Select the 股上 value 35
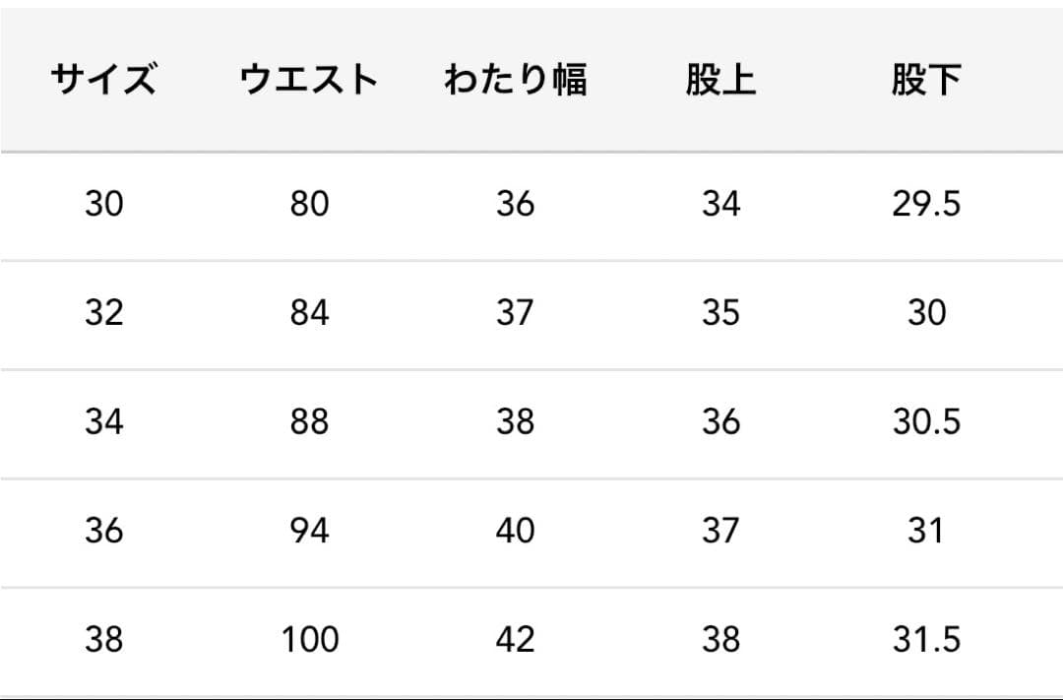This screenshot has height=700, width=1063. pos(720,314)
